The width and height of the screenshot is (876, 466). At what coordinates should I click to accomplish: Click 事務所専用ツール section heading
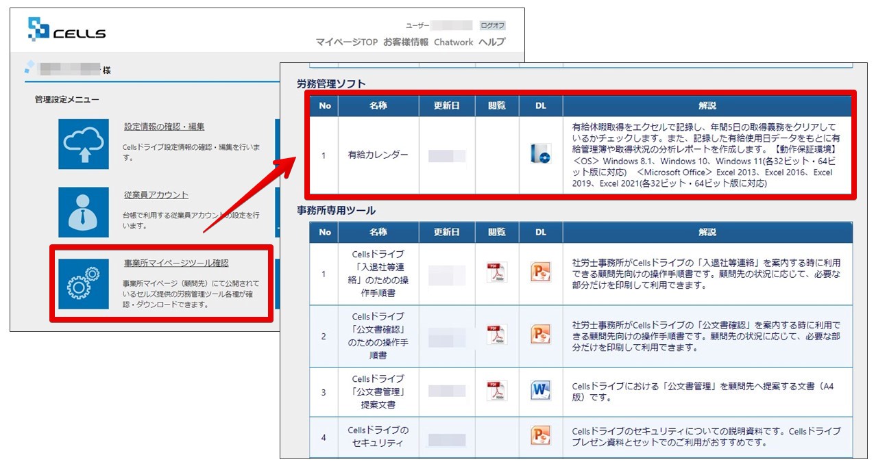pyautogui.click(x=336, y=210)
